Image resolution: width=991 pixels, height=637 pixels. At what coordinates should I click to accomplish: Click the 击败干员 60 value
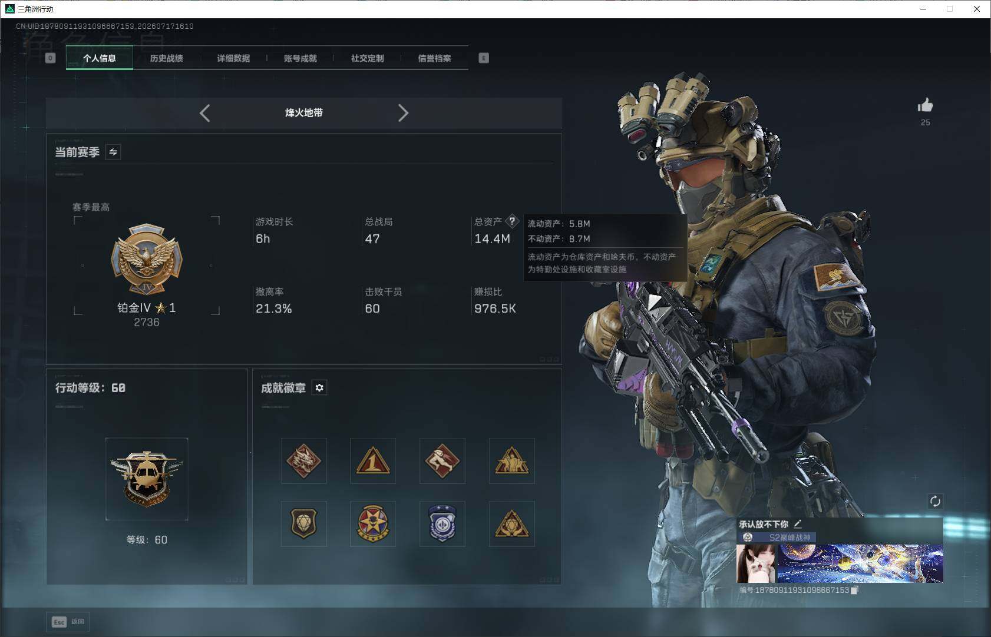pyautogui.click(x=372, y=308)
